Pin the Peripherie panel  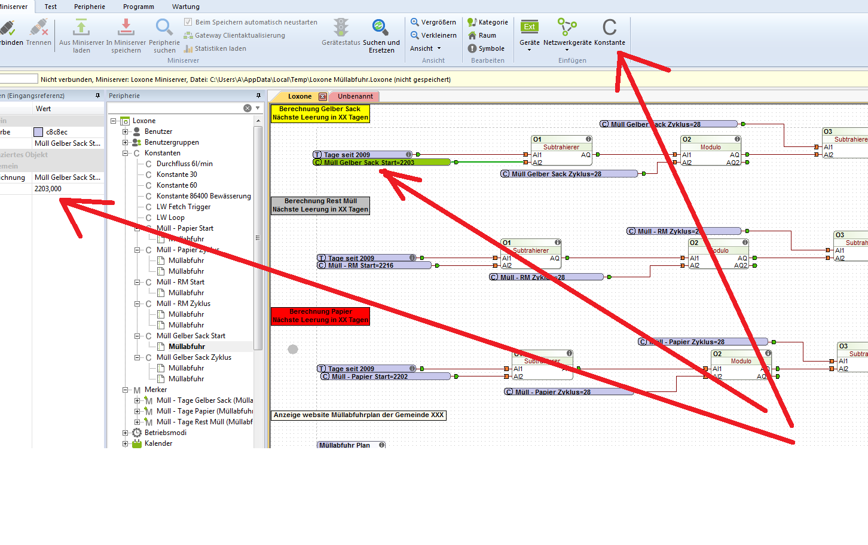click(x=258, y=96)
